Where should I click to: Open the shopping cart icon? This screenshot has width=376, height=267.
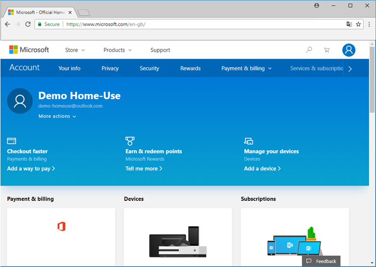click(x=327, y=50)
